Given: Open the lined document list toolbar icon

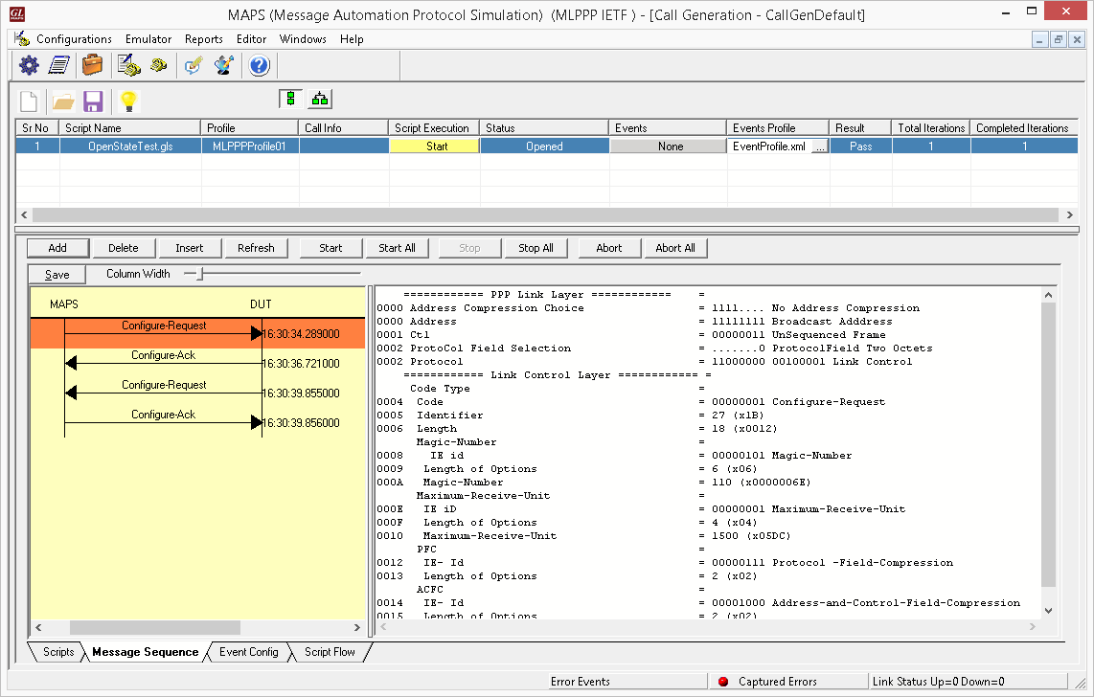Looking at the screenshot, I should point(59,65).
